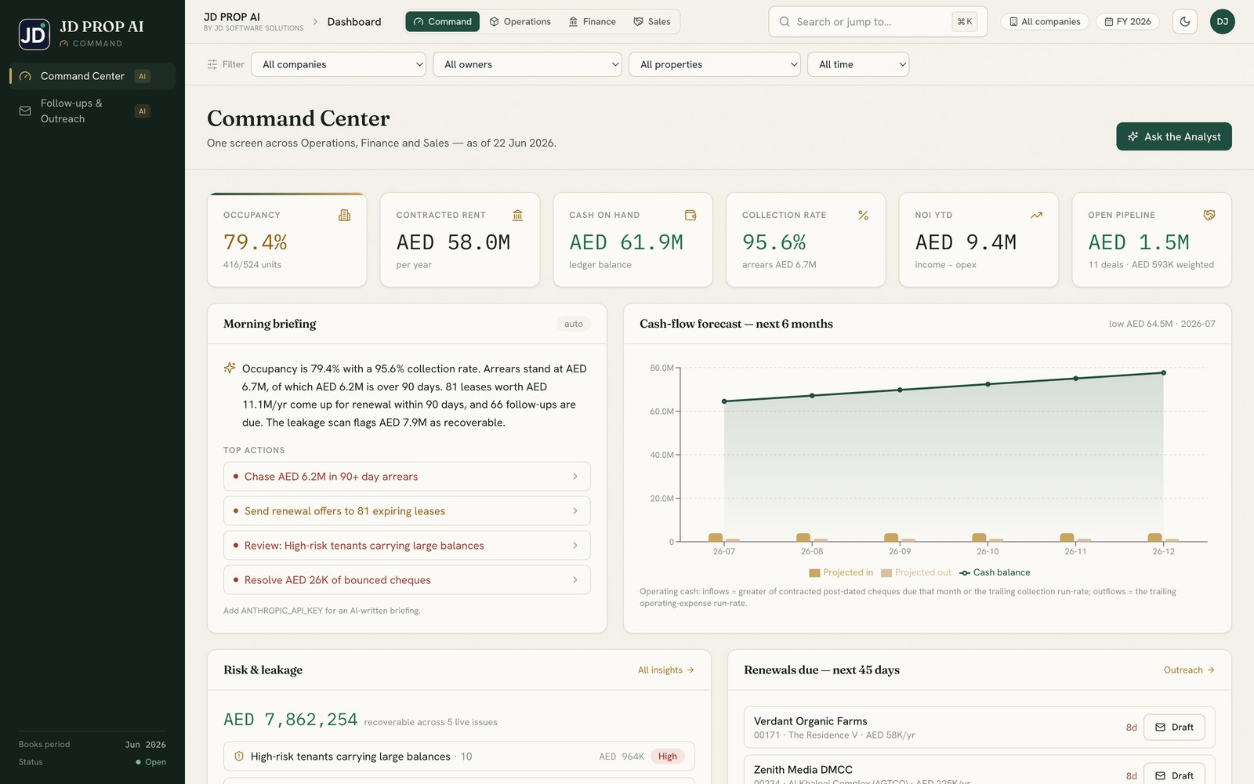Click the auto tag in Morning briefing

click(x=574, y=324)
